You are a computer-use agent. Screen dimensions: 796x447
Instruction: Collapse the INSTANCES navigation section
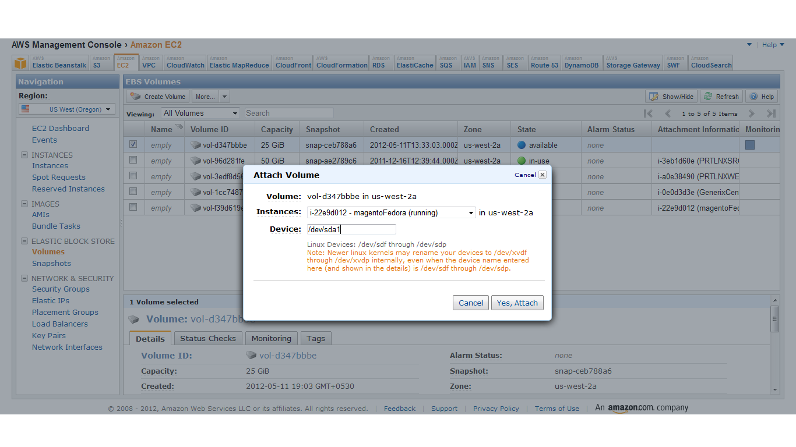click(24, 155)
